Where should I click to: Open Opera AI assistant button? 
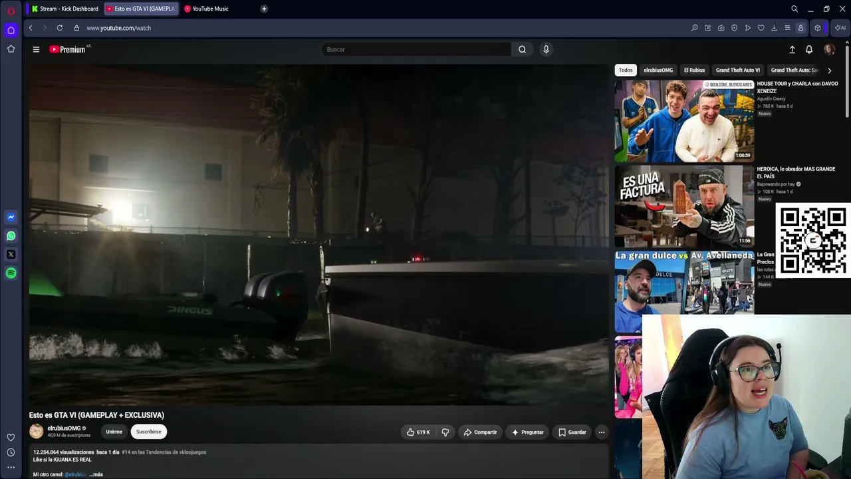840,28
